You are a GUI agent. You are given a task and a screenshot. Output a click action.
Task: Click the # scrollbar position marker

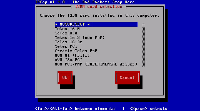click(144, 24)
